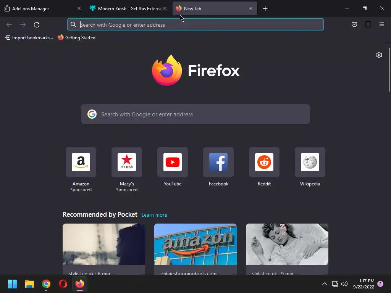Open a new tab with plus button
The image size is (391, 293).
[265, 9]
